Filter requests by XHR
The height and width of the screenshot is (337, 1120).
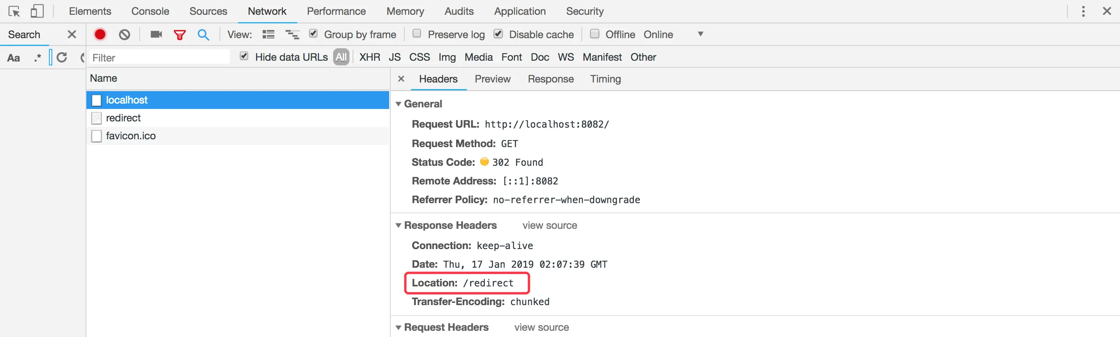tap(370, 57)
